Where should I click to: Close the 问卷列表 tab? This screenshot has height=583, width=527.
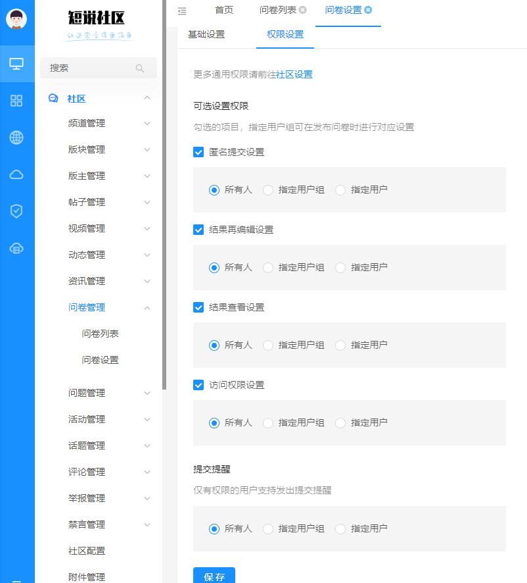[303, 10]
